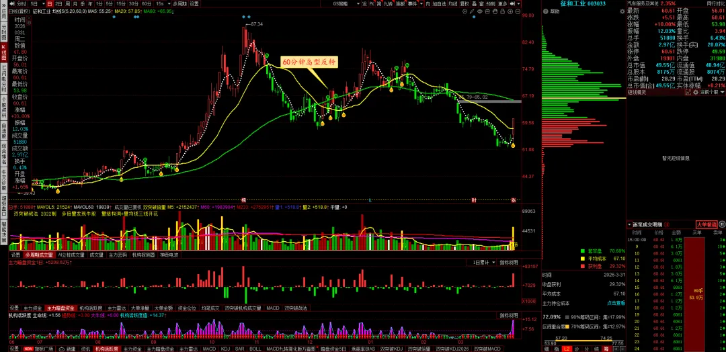Open the 15s period dropdown arrow
The width and height of the screenshot is (726, 352).
coord(169,3)
